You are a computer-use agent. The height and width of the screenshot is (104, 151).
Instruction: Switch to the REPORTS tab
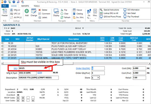pyautogui.click(x=25, y=6)
